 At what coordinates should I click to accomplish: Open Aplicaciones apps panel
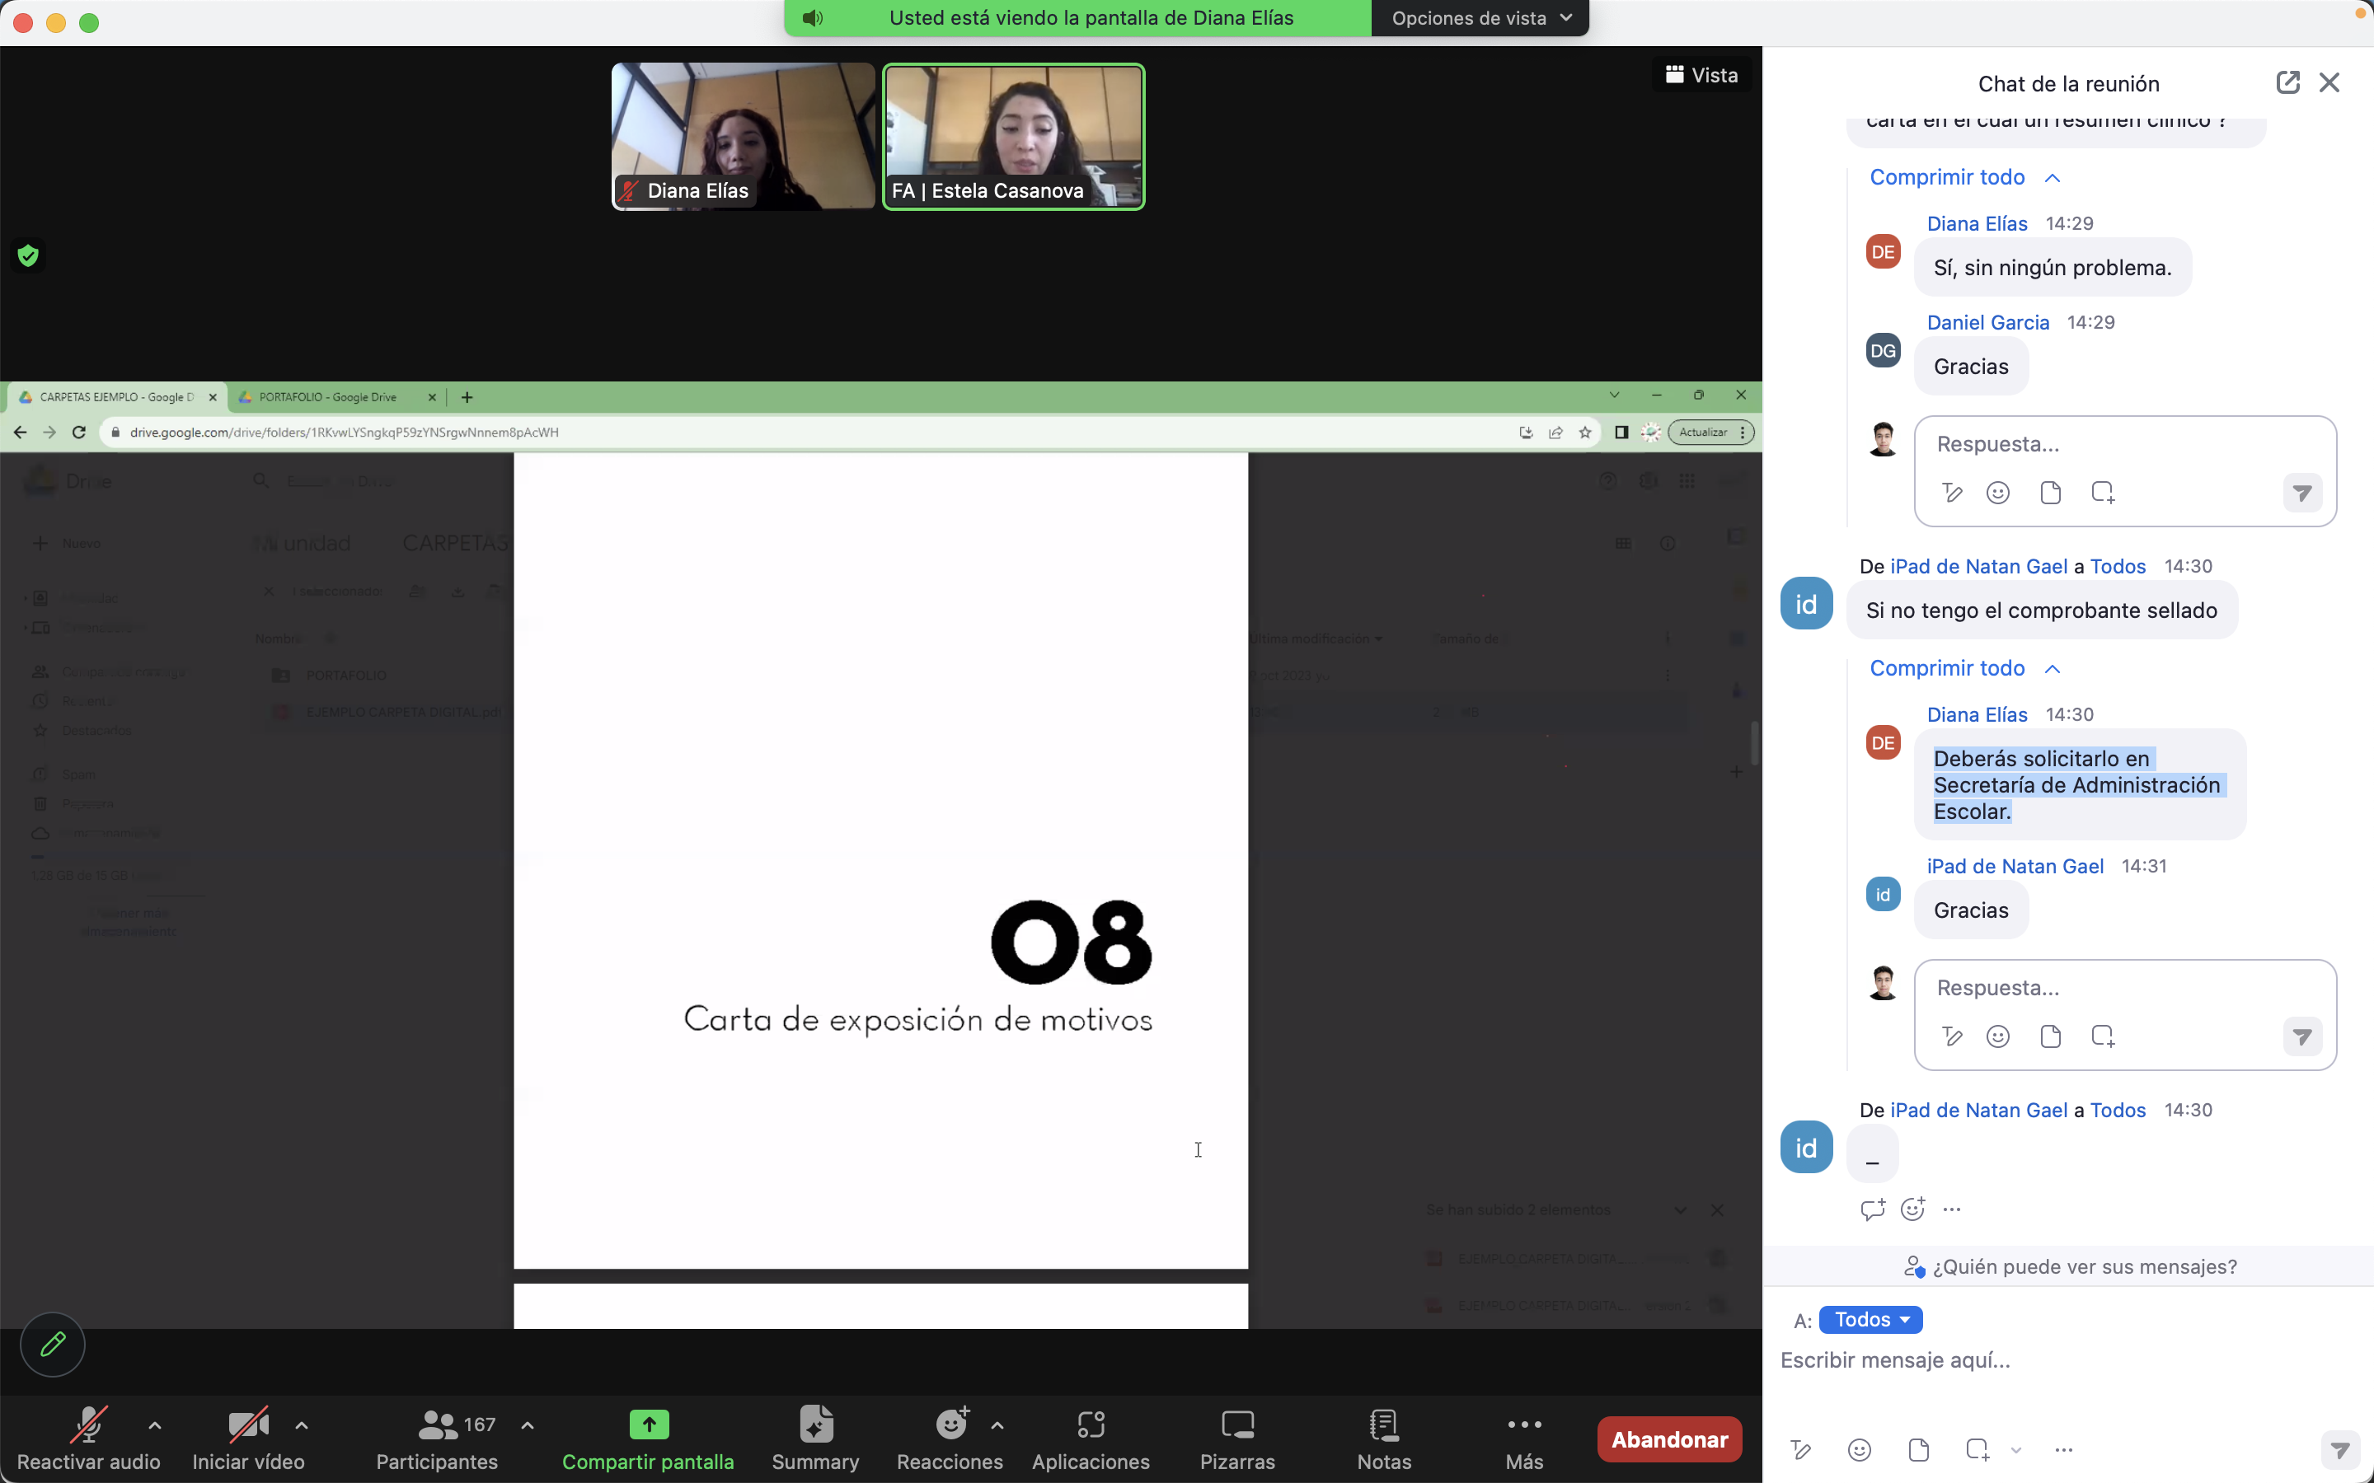pos(1090,1437)
